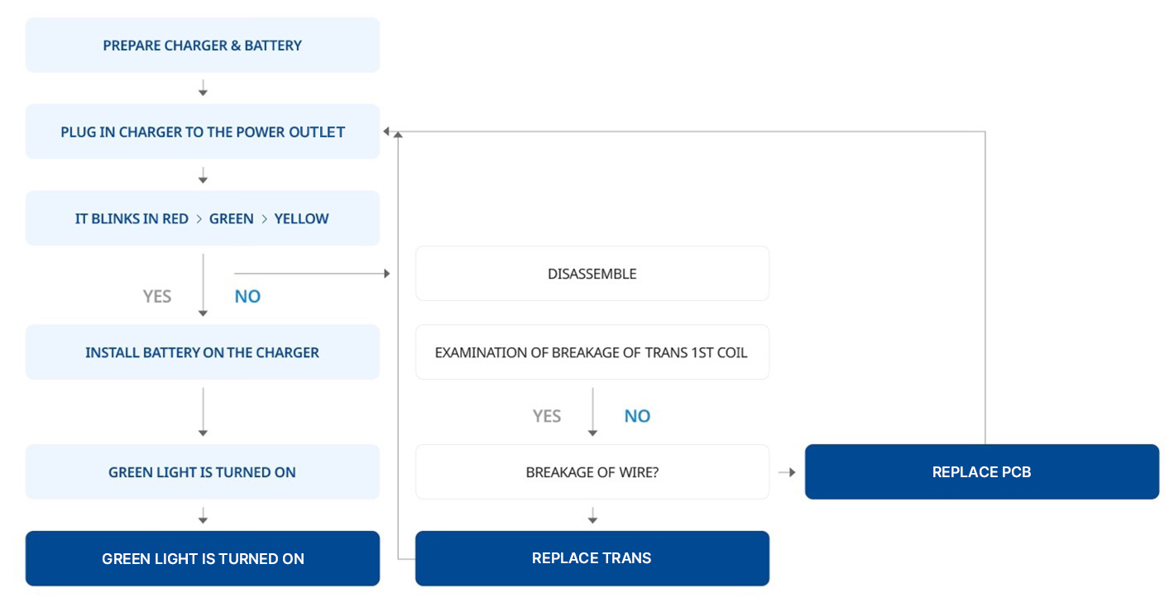The height and width of the screenshot is (612, 1174).
Task: Click the It Blinks in Red > Green > Yellow step
Action: 202,218
